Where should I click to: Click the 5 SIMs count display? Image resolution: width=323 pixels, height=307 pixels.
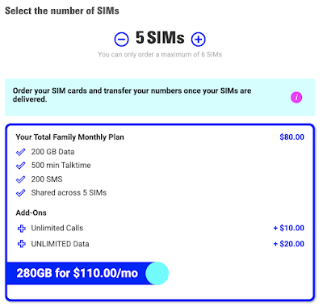click(x=160, y=38)
